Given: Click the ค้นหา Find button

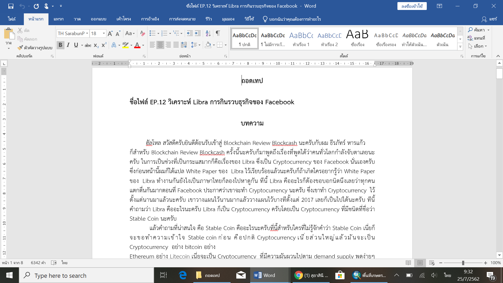Looking at the screenshot, I should point(477,30).
